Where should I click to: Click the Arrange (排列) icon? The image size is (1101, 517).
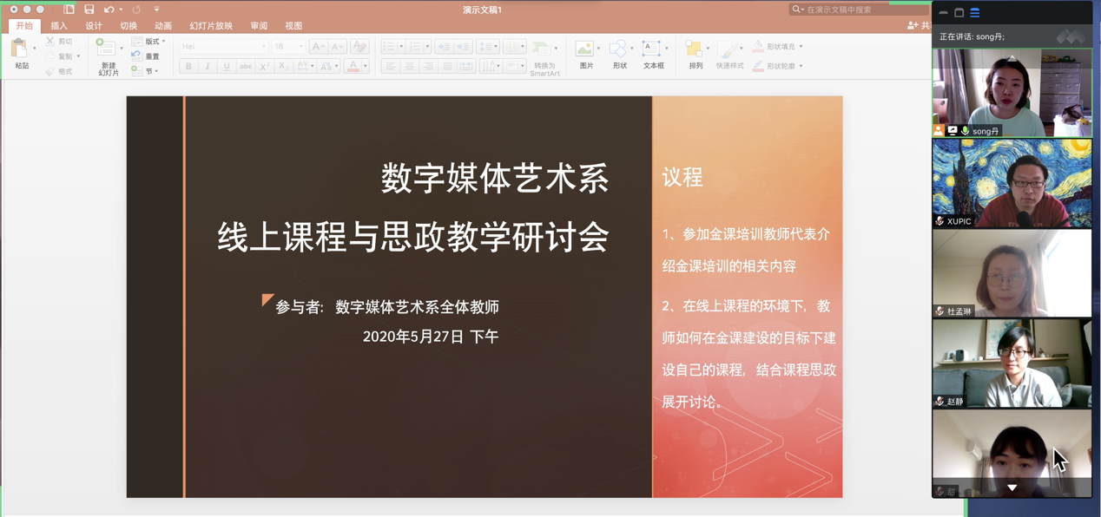click(x=694, y=49)
